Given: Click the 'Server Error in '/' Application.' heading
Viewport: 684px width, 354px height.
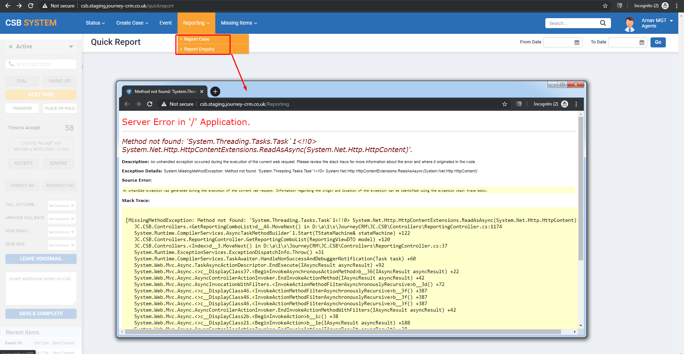Looking at the screenshot, I should [x=186, y=122].
